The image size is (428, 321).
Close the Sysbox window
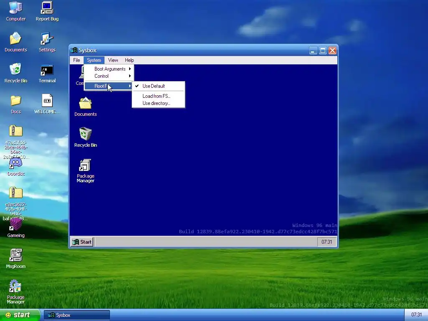pyautogui.click(x=332, y=51)
